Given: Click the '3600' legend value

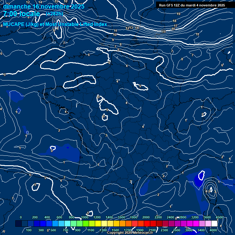Looking at the screenshot, I should pyautogui.click(x=207, y=217).
